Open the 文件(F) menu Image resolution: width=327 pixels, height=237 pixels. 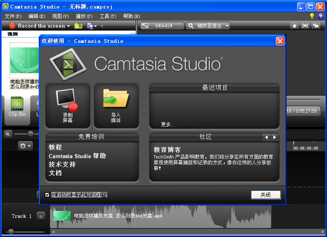point(13,16)
